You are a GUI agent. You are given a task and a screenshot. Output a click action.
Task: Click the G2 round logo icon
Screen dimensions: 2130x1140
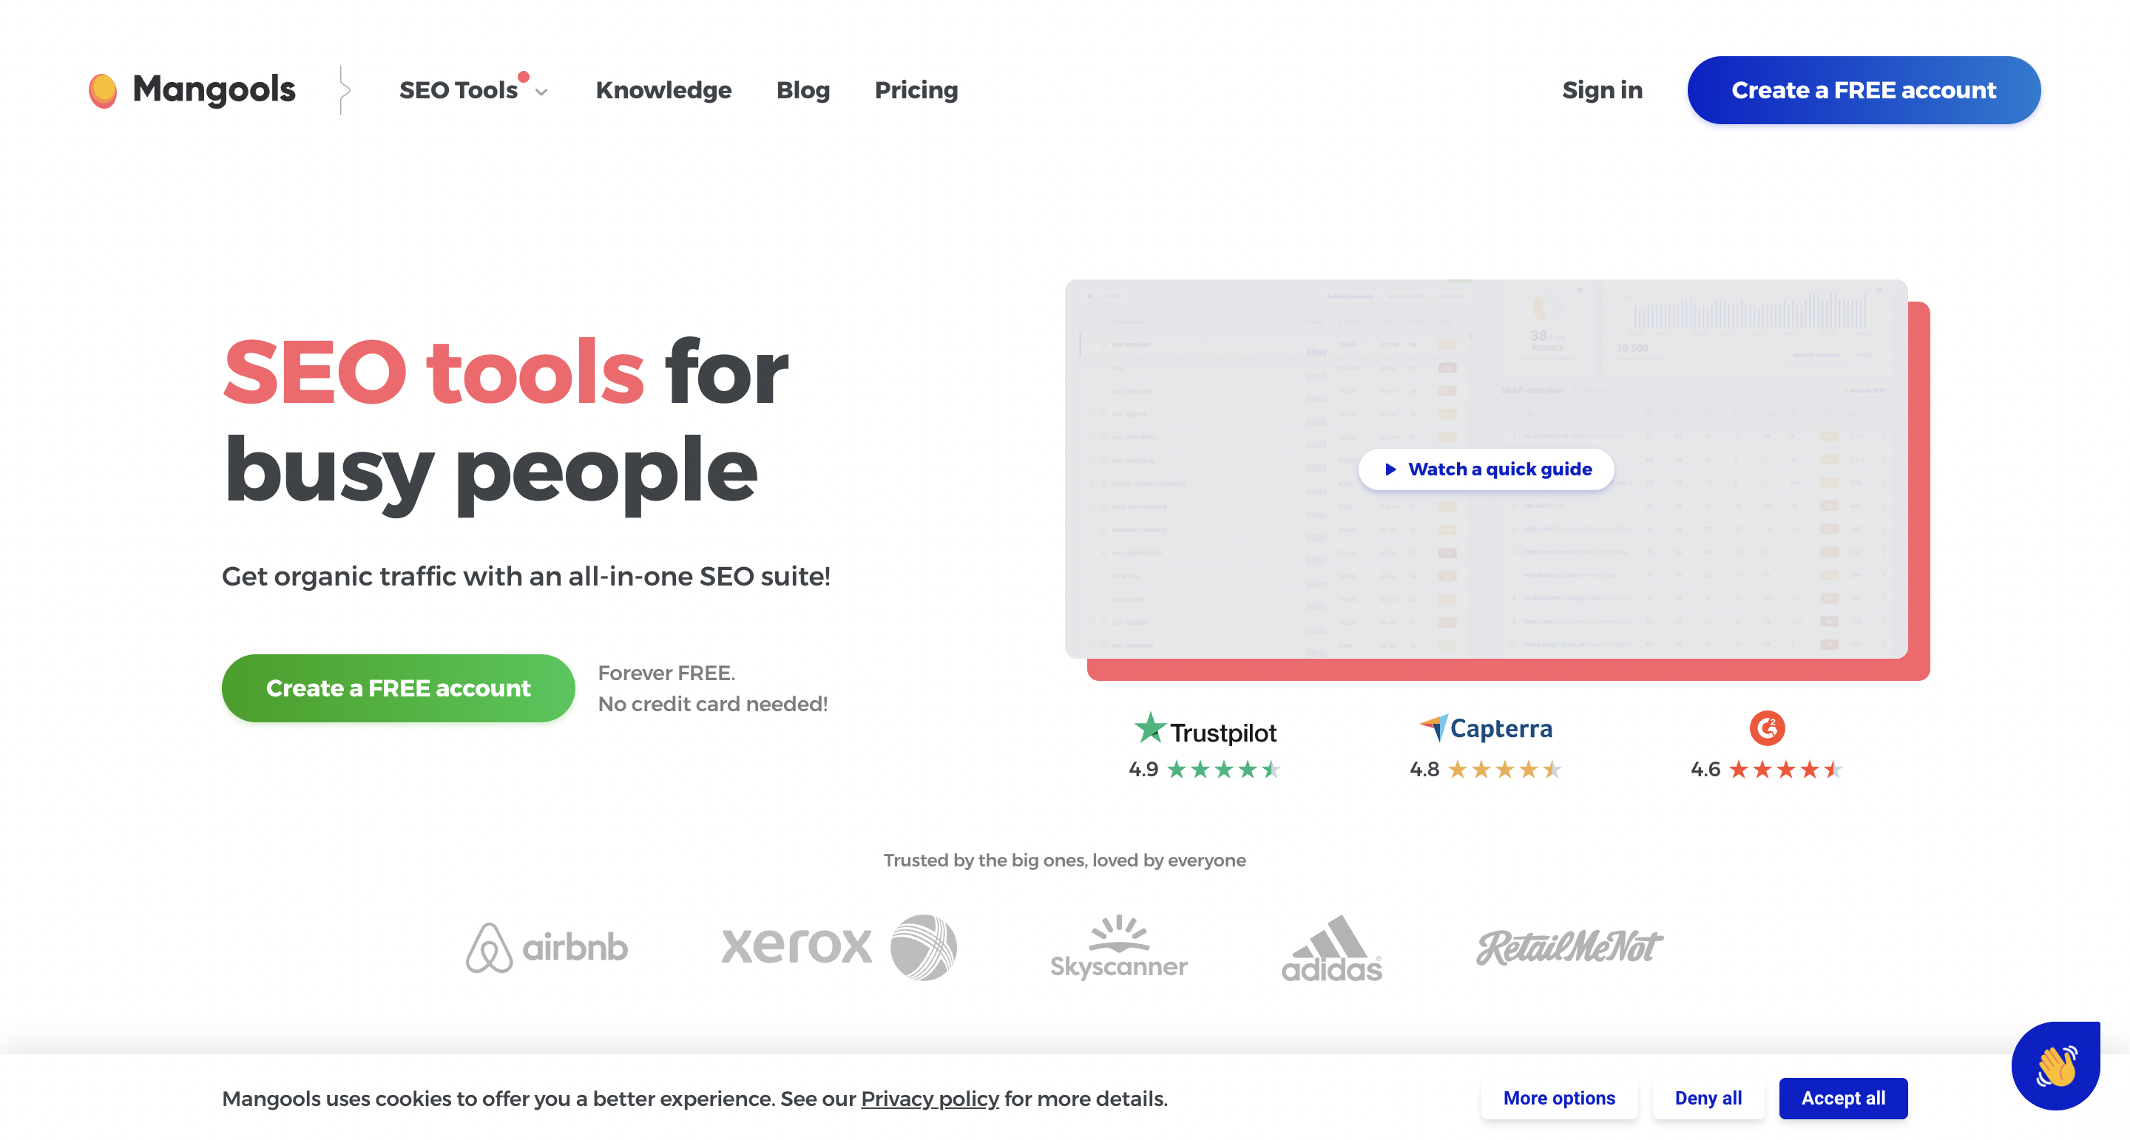[x=1767, y=728]
